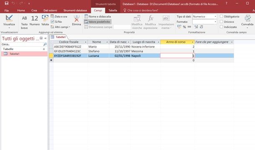Image resolution: width=255 pixels, height=150 pixels.
Task: Open Anno di corso column dropdown
Action: click(x=193, y=42)
